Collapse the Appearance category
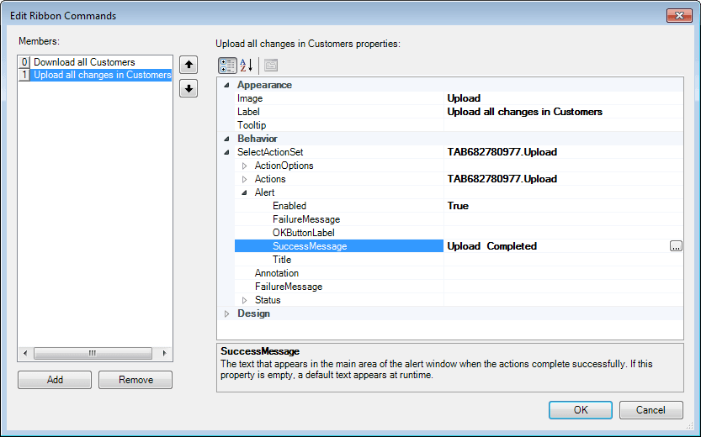The height and width of the screenshot is (437, 701). coord(226,85)
